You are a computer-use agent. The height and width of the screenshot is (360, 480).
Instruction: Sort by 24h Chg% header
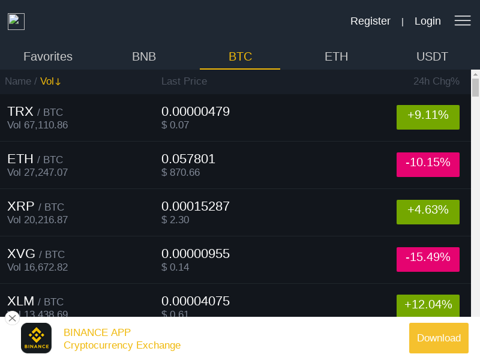(436, 82)
